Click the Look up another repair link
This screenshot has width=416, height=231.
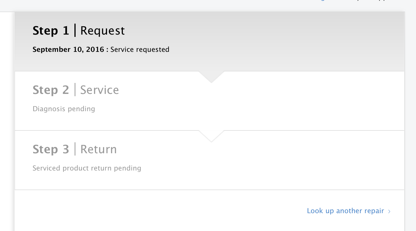(x=345, y=211)
